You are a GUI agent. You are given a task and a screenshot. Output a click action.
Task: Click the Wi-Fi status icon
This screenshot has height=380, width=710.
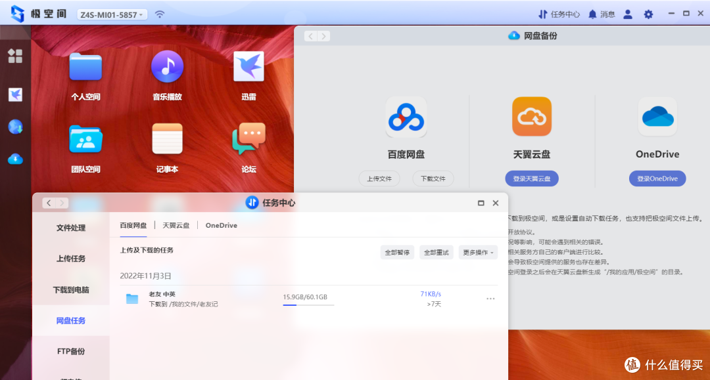point(159,14)
